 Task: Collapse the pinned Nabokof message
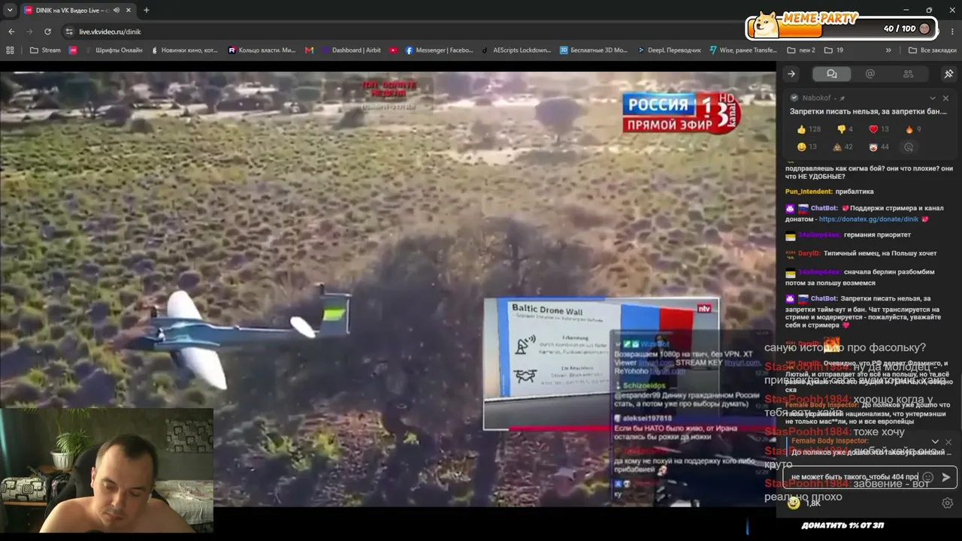(x=933, y=98)
